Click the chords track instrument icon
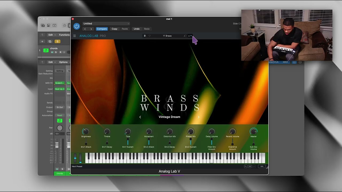The image size is (342, 192). 46,50
